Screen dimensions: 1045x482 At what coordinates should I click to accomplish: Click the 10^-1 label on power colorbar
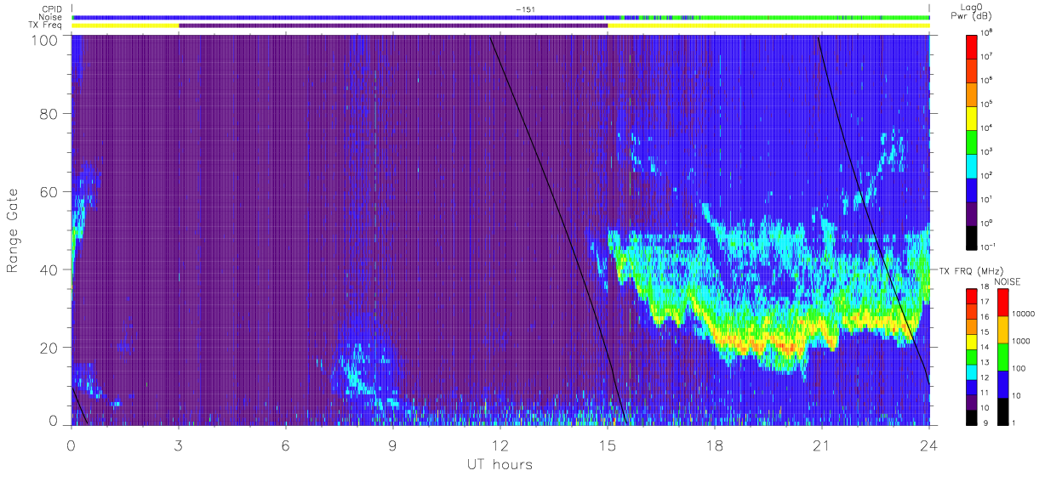[988, 246]
